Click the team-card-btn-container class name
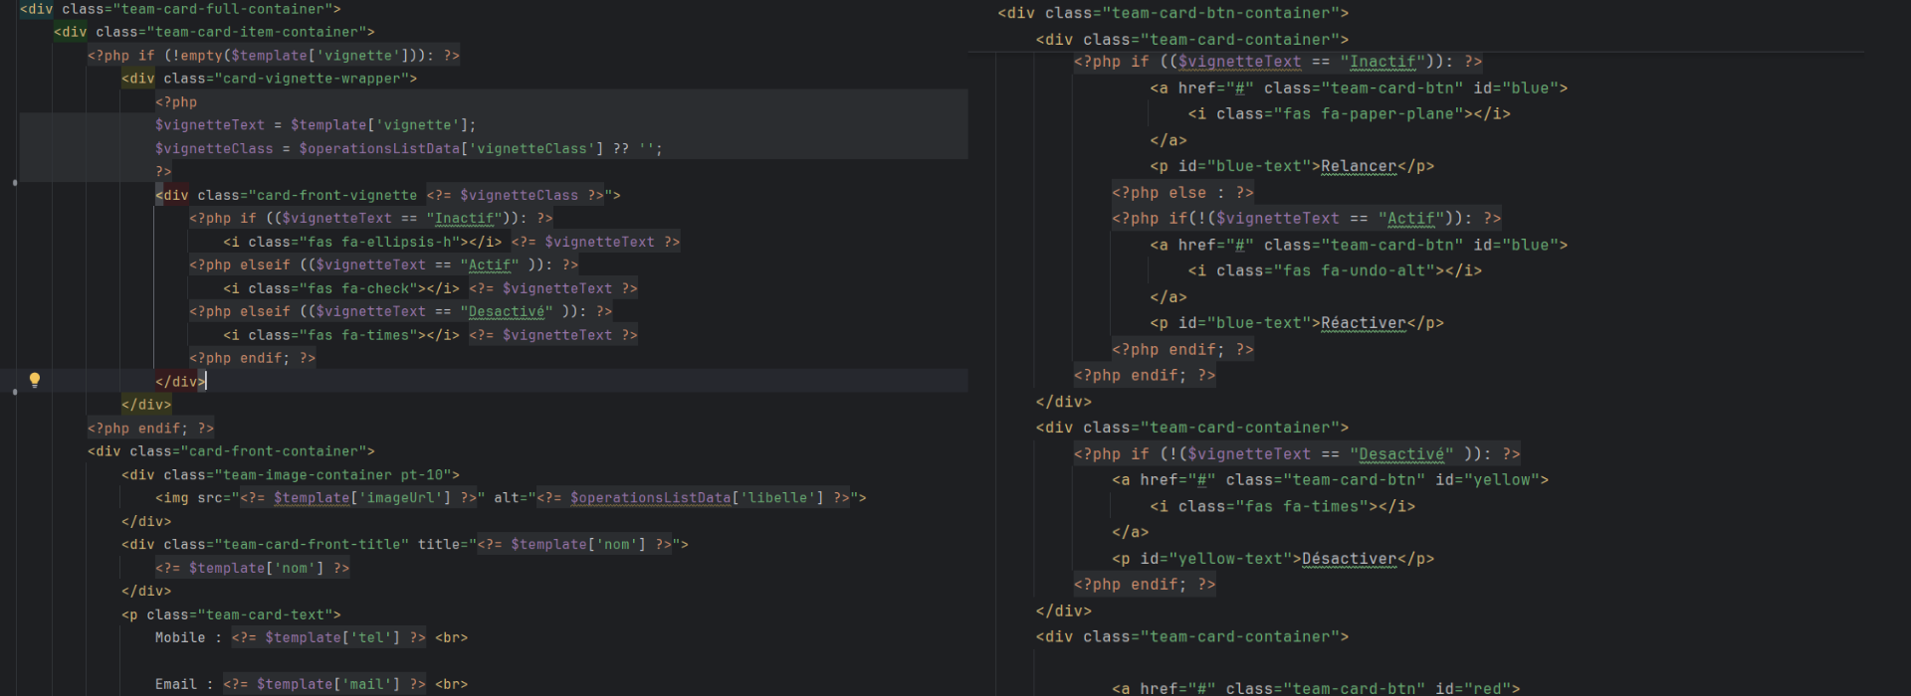The image size is (1911, 696). (1221, 13)
